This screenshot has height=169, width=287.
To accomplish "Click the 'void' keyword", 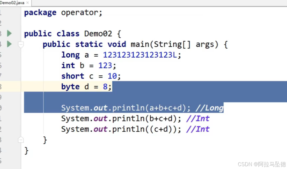I will pos(117,44).
